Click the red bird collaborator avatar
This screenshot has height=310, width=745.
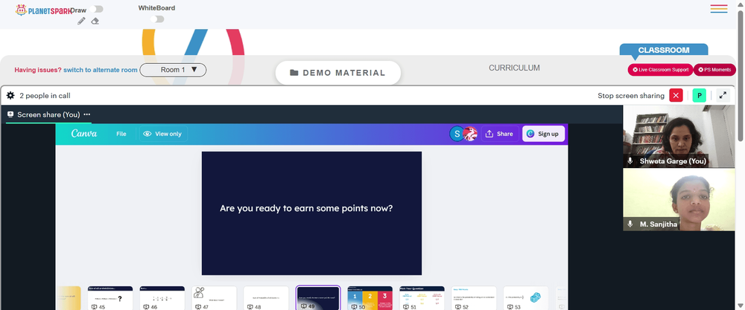[470, 134]
